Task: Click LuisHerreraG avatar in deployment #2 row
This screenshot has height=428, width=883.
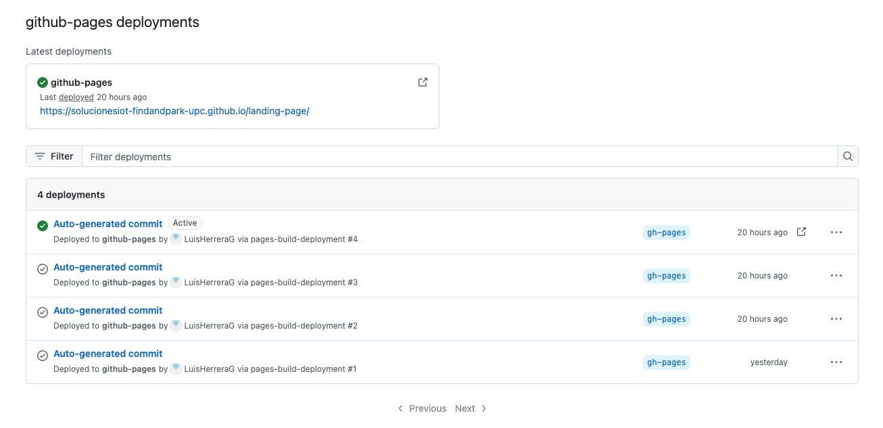Action: pyautogui.click(x=176, y=325)
